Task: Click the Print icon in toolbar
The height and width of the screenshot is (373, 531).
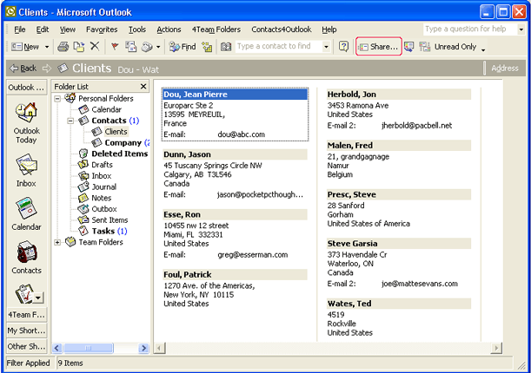Action: 63,47
